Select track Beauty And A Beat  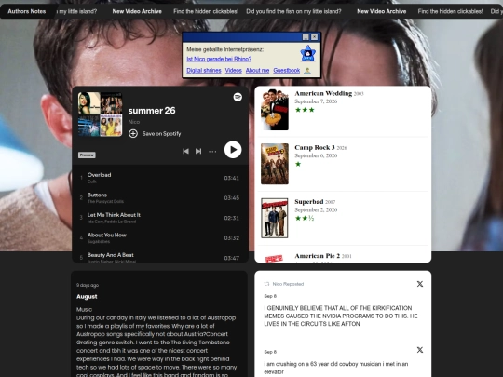tap(160, 258)
